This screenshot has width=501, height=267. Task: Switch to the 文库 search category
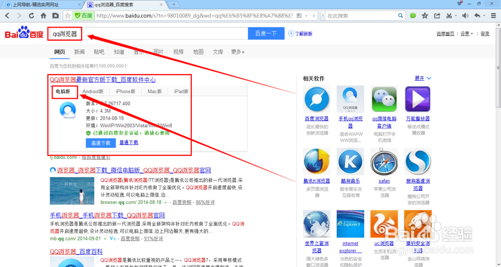pos(218,52)
